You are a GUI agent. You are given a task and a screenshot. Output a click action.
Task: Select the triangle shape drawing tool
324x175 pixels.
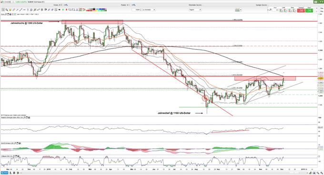point(77,10)
